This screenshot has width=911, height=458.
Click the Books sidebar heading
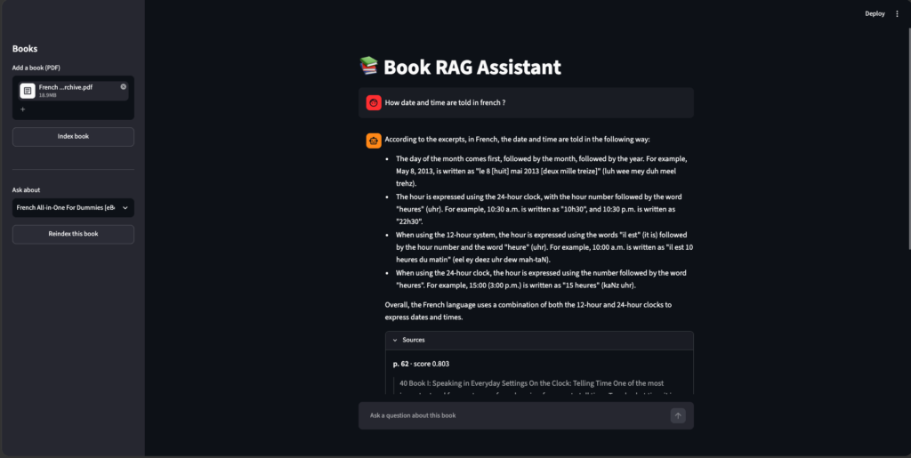tap(25, 49)
